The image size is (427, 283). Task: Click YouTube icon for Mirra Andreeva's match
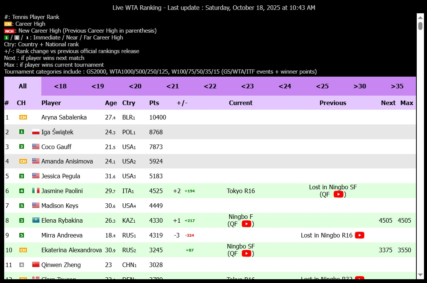(359, 235)
